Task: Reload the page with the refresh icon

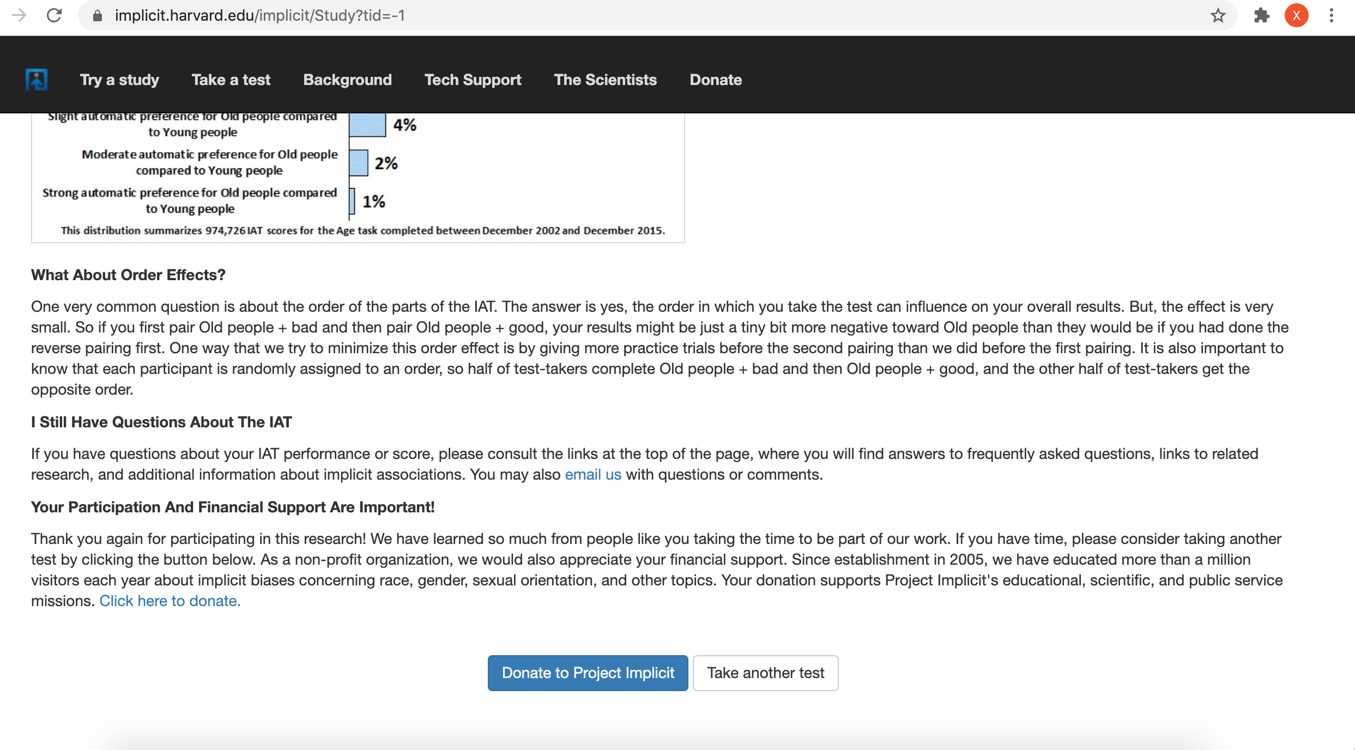Action: tap(54, 15)
